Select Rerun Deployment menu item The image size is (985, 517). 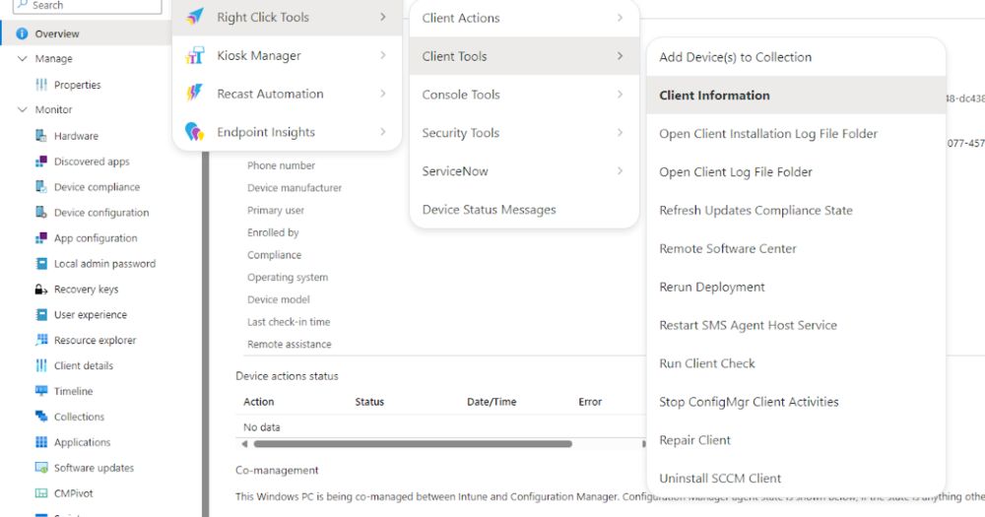(x=796, y=288)
